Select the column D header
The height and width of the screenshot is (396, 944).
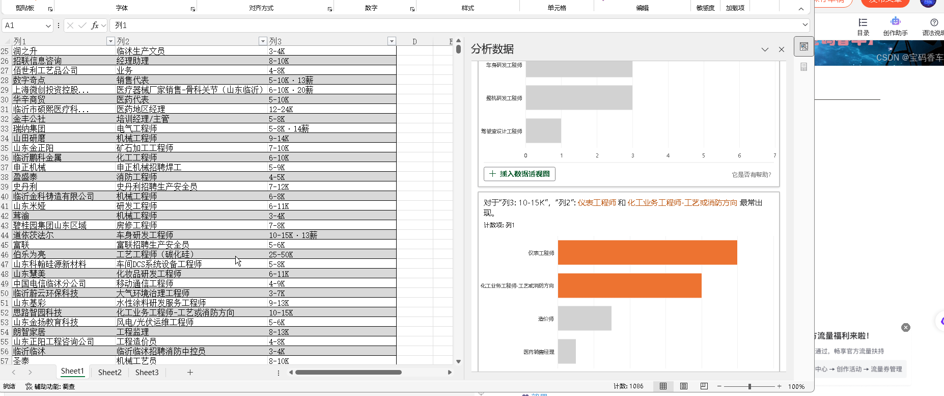click(414, 41)
